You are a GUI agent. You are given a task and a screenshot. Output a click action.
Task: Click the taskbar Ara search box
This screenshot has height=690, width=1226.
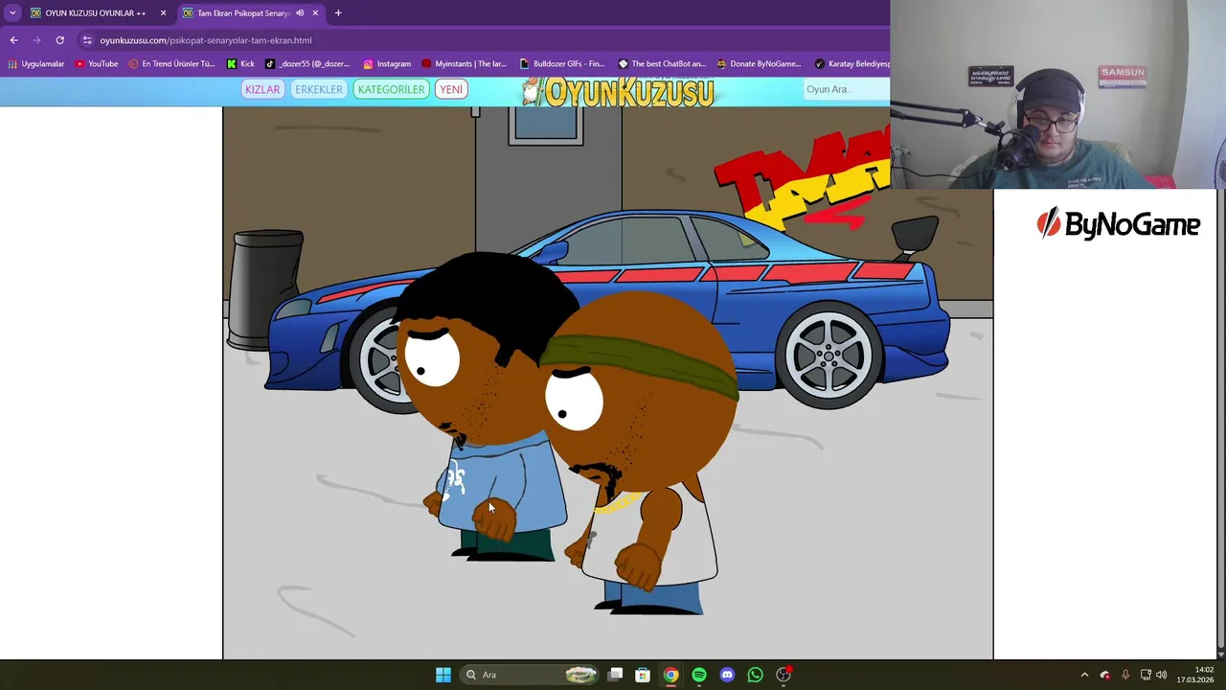point(532,675)
